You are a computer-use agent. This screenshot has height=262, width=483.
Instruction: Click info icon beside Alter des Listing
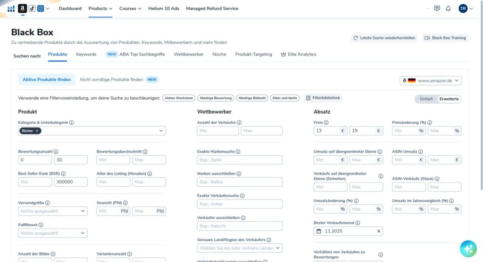150,174
